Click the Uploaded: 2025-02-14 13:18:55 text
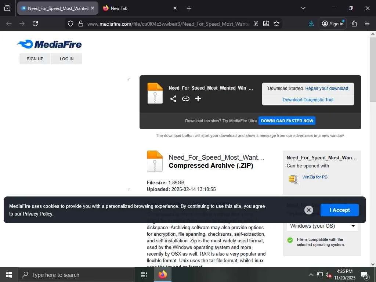 point(181,189)
